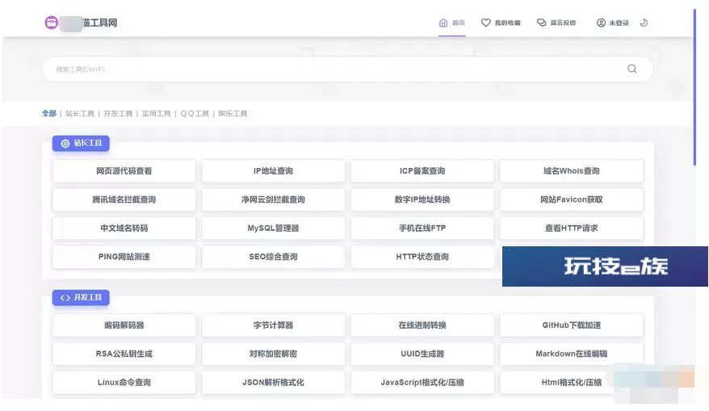Screen dimensions: 709x411
Task: Click the user account icon
Action: tap(601, 23)
